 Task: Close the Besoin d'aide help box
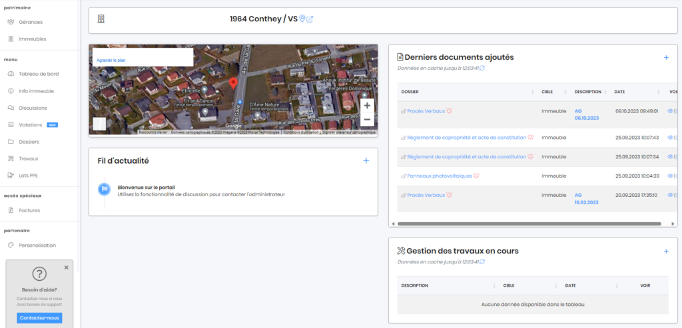(x=66, y=267)
